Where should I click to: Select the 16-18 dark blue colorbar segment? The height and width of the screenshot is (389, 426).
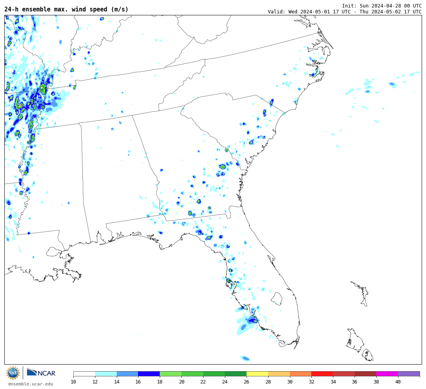149,374
